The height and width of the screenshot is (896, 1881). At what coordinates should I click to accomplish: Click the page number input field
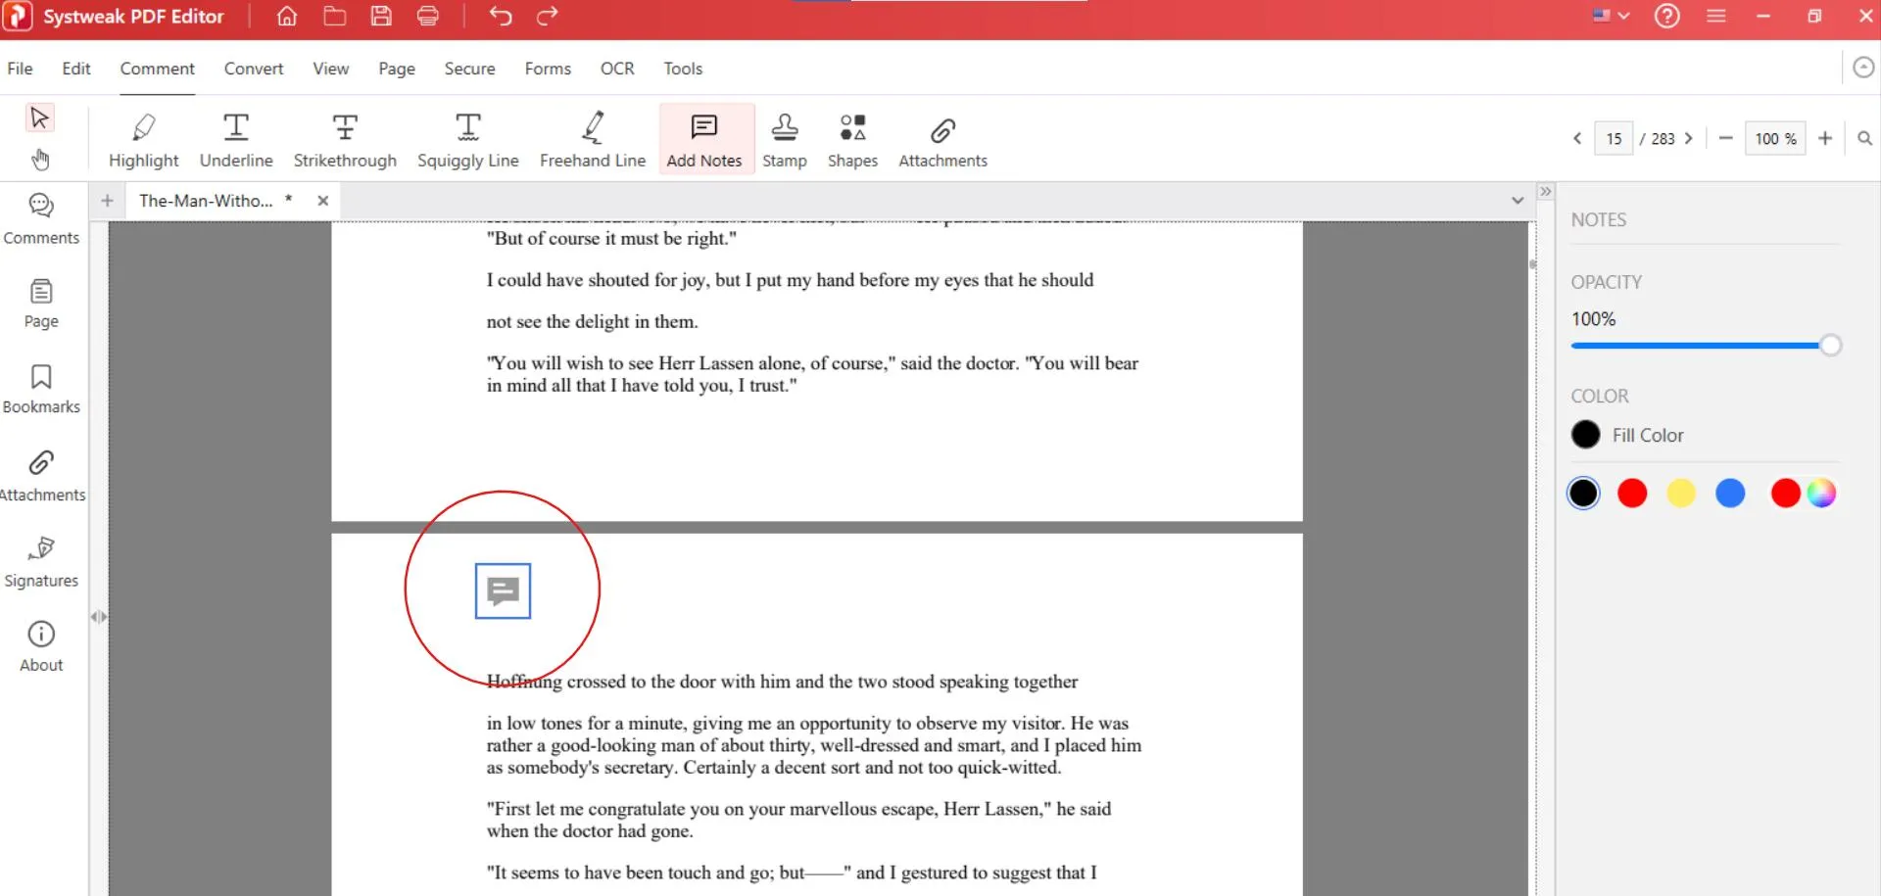click(1614, 139)
